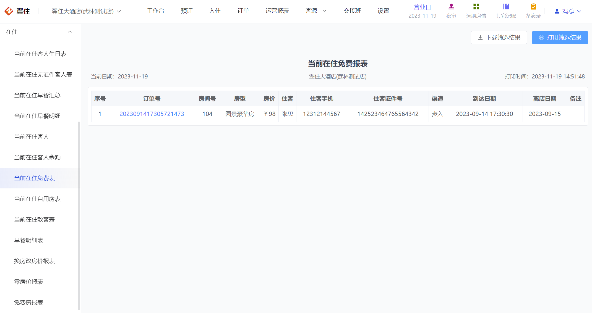Click the 房间号 column header

coord(207,99)
